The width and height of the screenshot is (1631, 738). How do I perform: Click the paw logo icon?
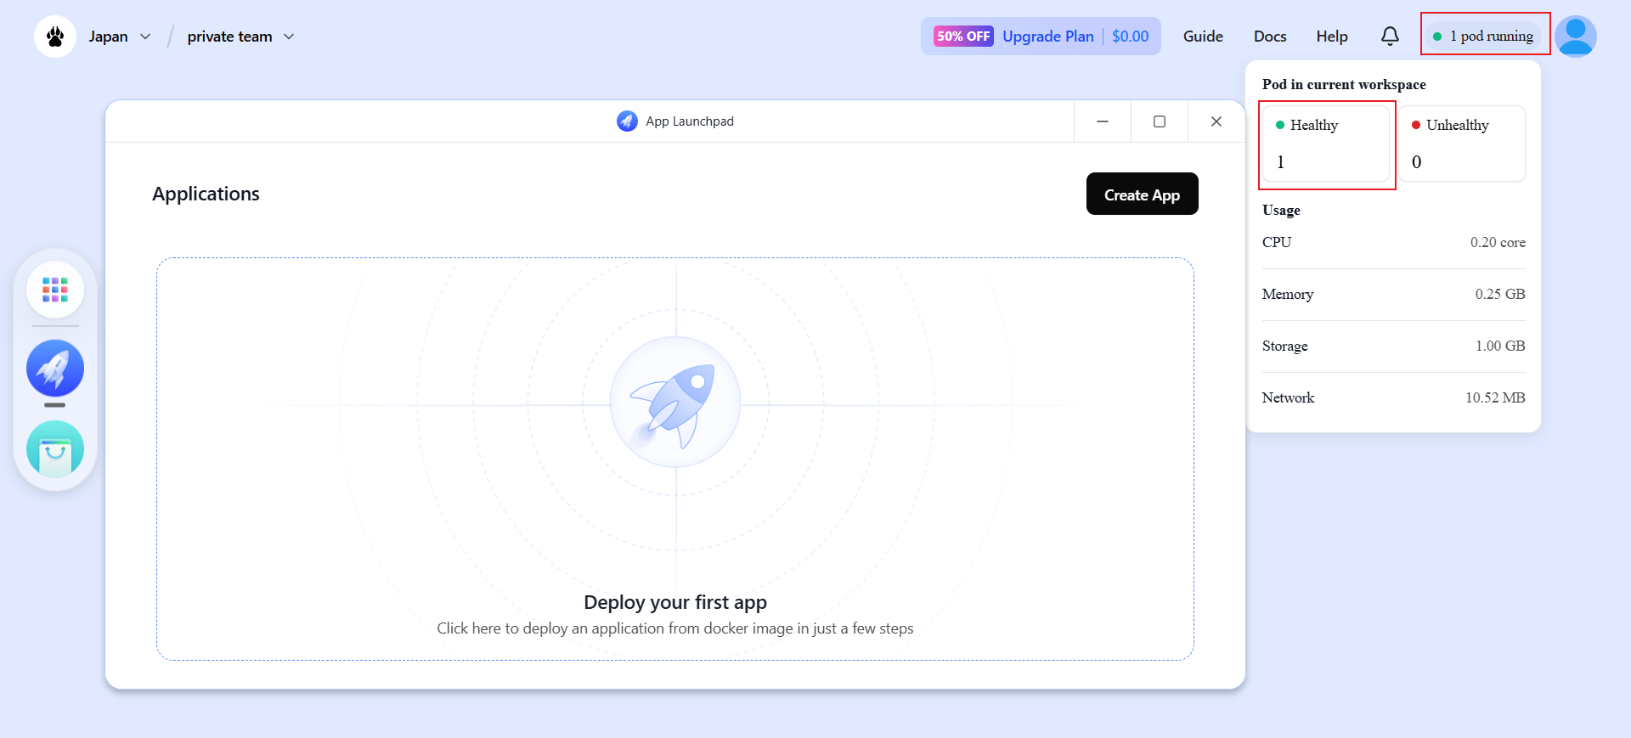pyautogui.click(x=55, y=37)
